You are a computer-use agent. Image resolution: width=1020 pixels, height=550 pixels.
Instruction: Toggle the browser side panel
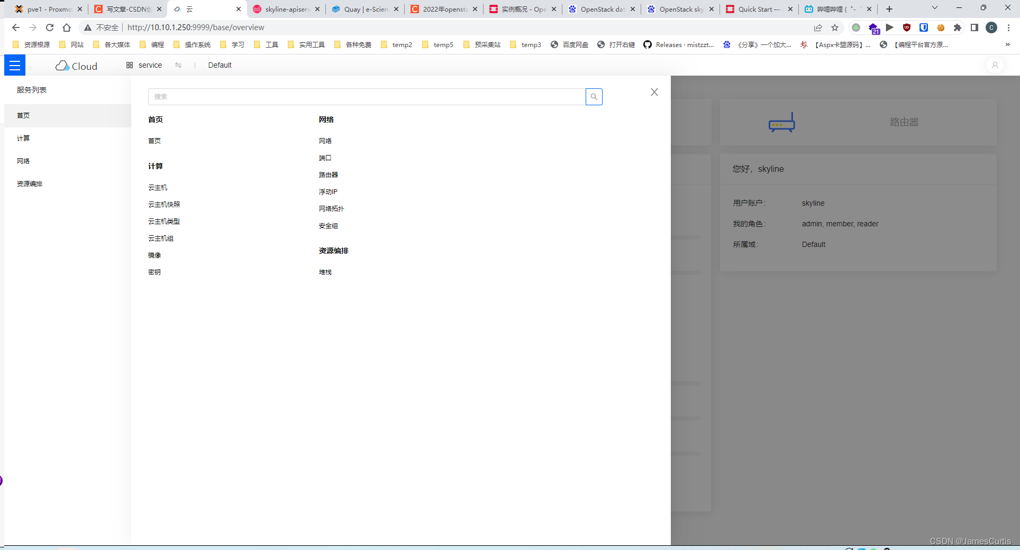pyautogui.click(x=975, y=27)
